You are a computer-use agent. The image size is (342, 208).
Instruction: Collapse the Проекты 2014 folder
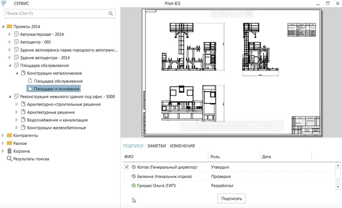3,27
